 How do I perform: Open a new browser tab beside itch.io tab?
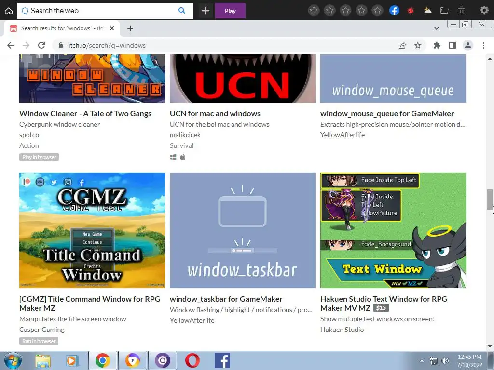tap(130, 28)
